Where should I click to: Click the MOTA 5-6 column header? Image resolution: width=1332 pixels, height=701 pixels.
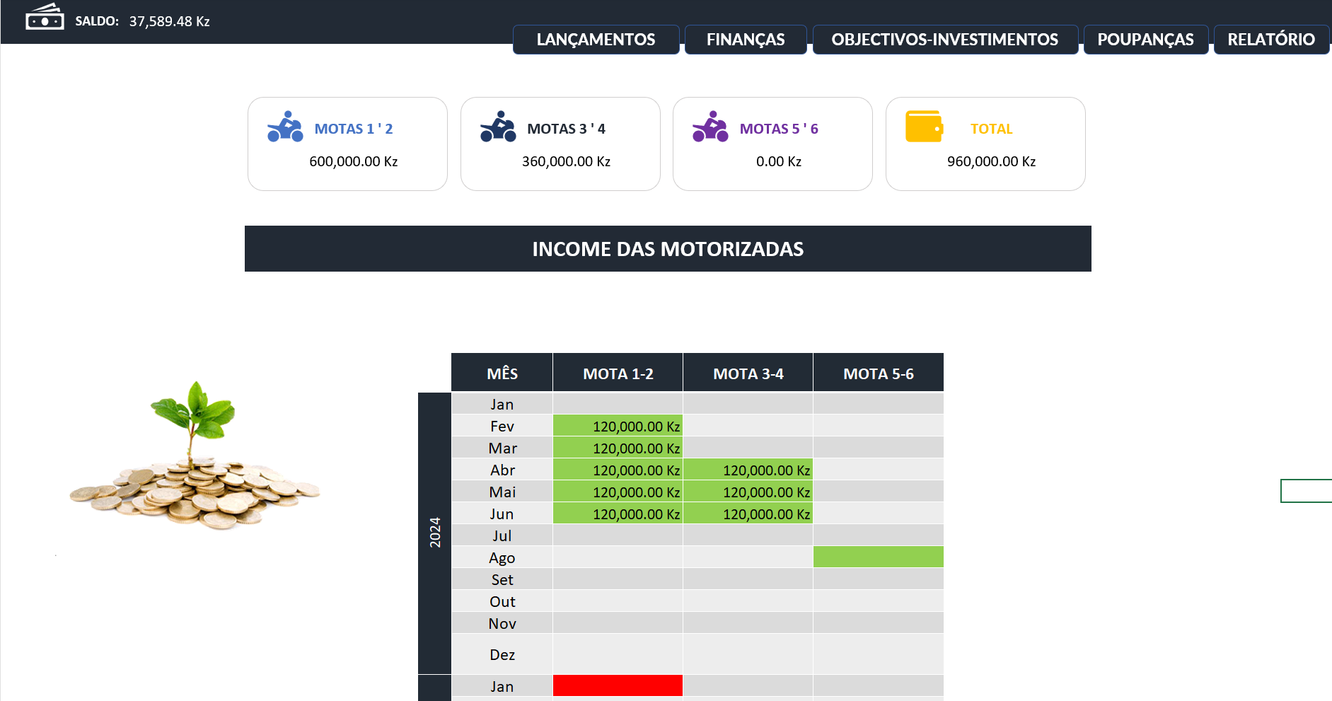pyautogui.click(x=878, y=373)
